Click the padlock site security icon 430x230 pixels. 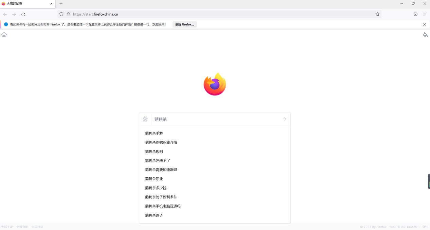(68, 14)
